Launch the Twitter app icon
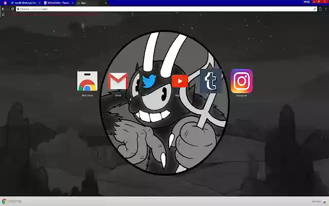 point(149,81)
